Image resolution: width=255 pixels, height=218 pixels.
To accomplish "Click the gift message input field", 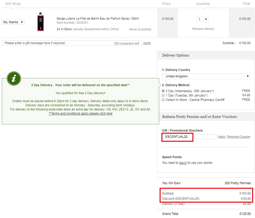I will click(72, 43).
